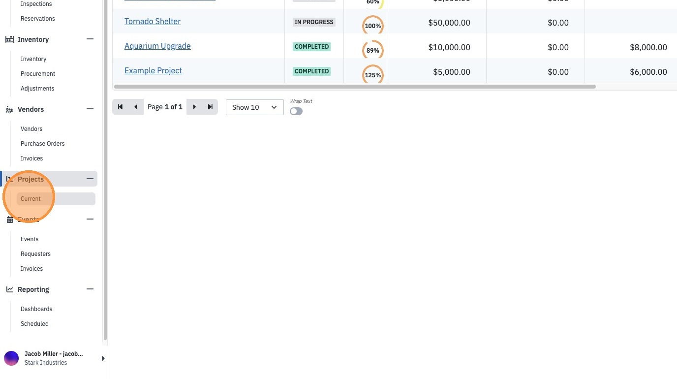The image size is (677, 379).
Task: Select Current under Projects
Action: [x=56, y=199]
